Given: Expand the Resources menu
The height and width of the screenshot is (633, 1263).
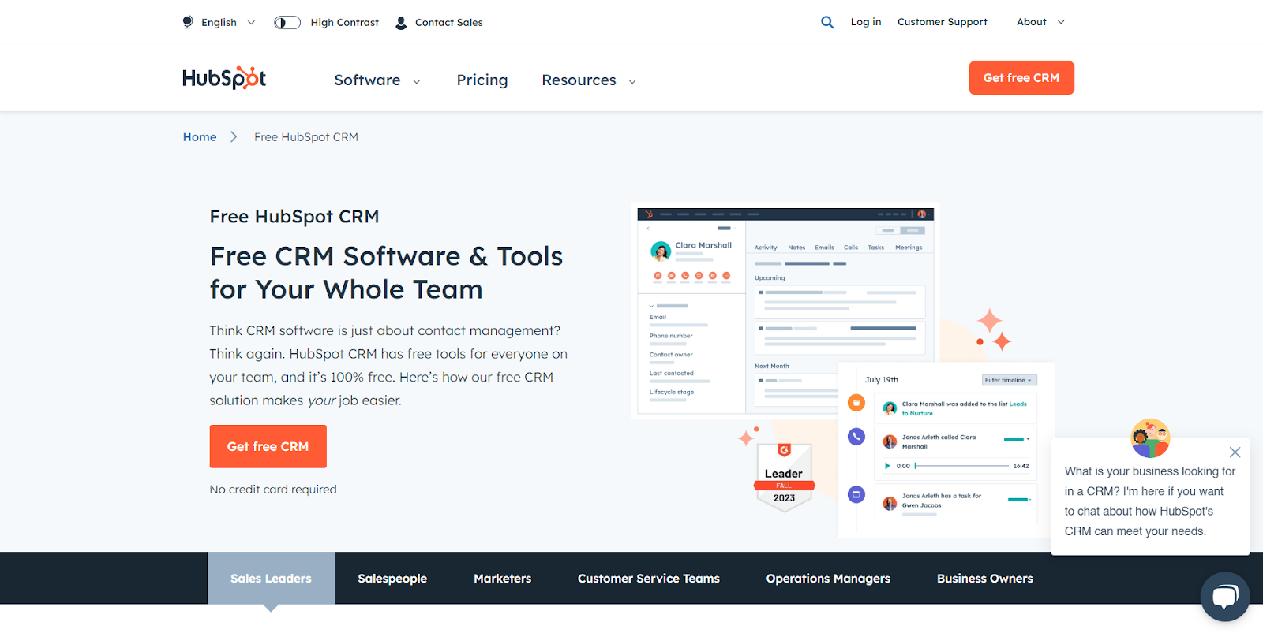Looking at the screenshot, I should tap(589, 80).
